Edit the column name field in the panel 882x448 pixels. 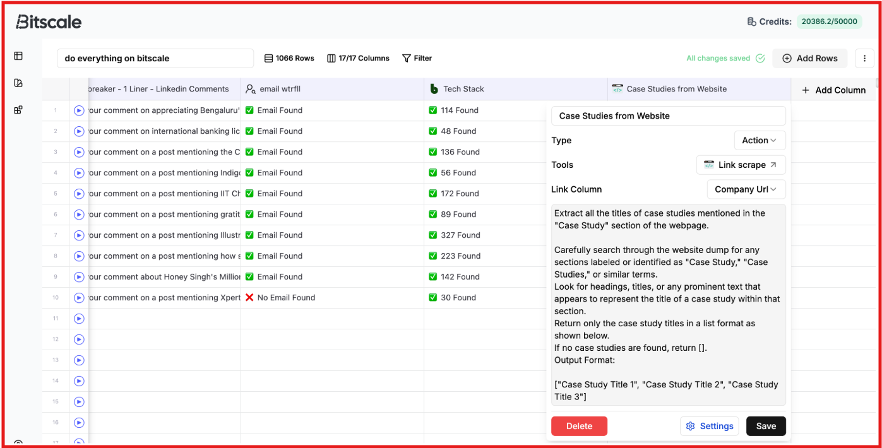pyautogui.click(x=669, y=116)
